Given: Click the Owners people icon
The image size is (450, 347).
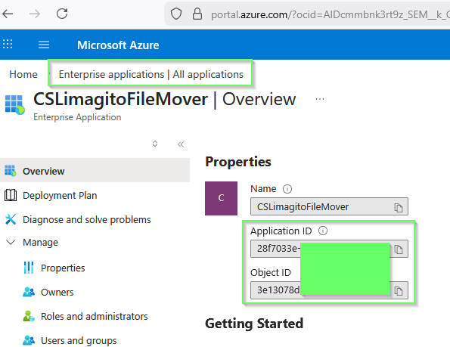Looking at the screenshot, I should pos(29,292).
